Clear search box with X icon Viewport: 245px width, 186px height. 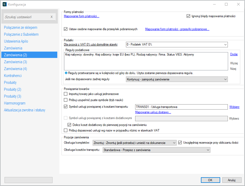click(x=51, y=17)
